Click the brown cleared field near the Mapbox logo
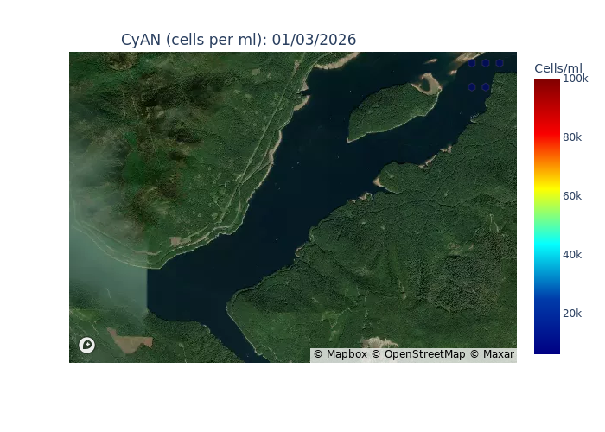Image resolution: width=605 pixels, height=432 pixels. pyautogui.click(x=130, y=341)
